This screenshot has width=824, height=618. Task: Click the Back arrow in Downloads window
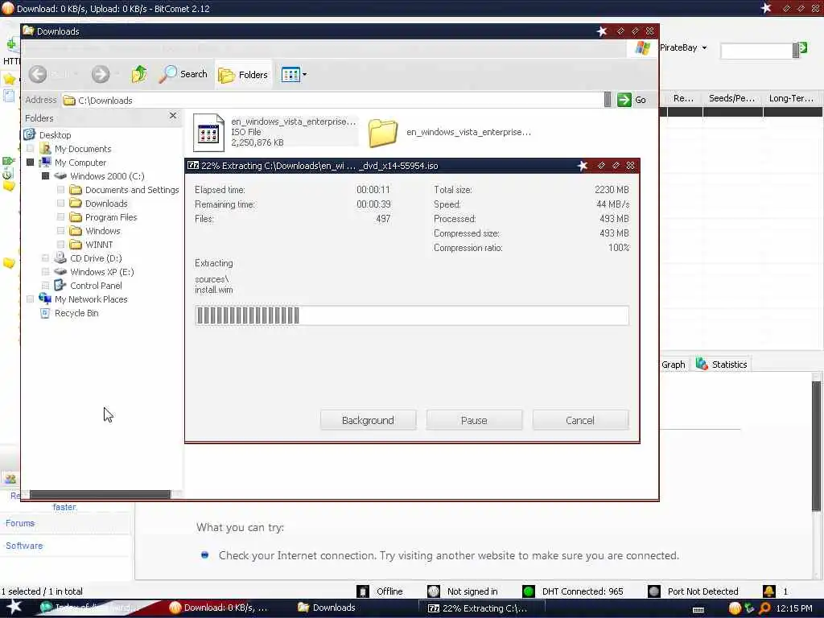38,74
